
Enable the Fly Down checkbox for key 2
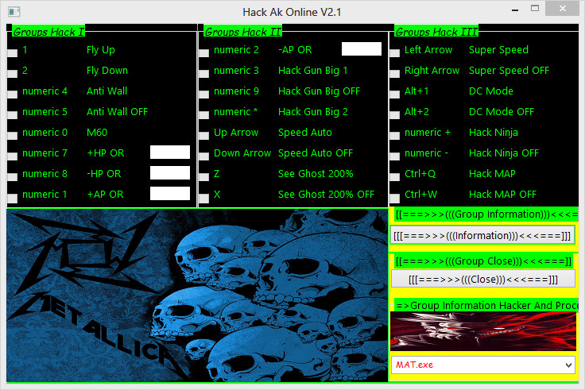(12, 73)
